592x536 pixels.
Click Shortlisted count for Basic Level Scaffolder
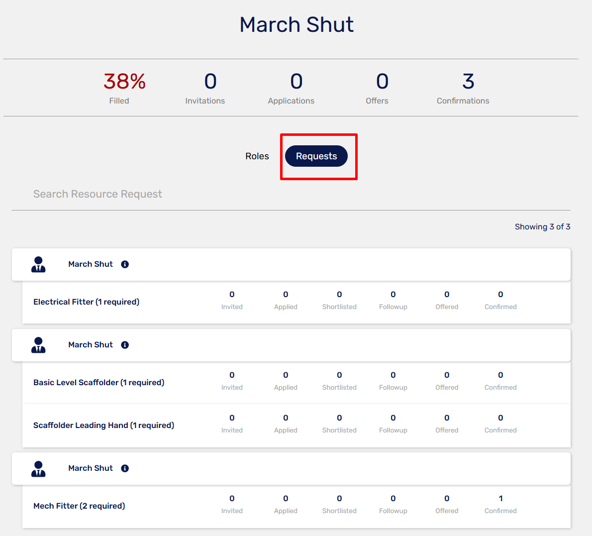tap(339, 381)
